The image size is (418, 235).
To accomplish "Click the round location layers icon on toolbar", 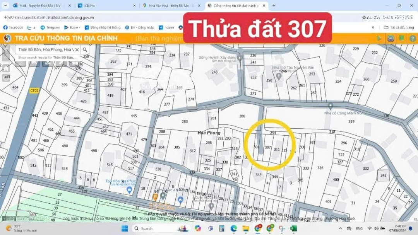I will tap(390, 37).
